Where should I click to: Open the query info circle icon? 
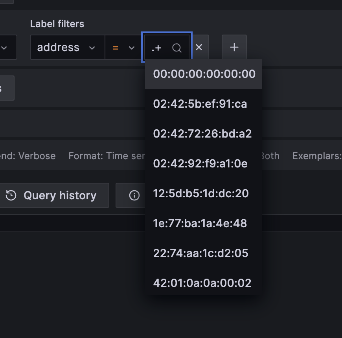134,195
